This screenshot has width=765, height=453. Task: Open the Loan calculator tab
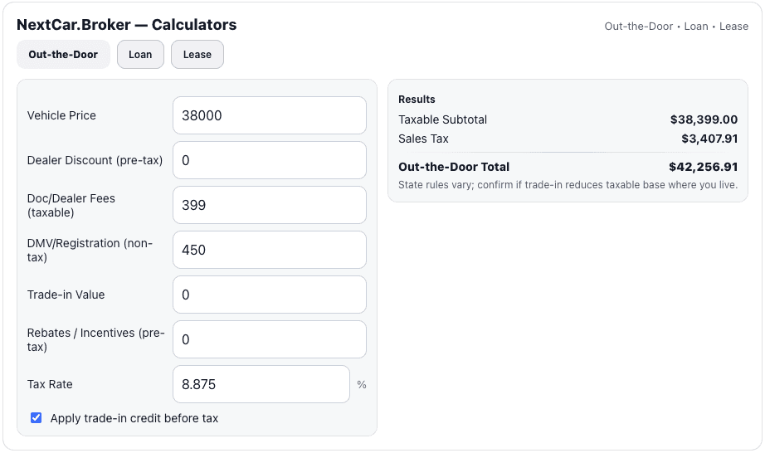click(140, 55)
